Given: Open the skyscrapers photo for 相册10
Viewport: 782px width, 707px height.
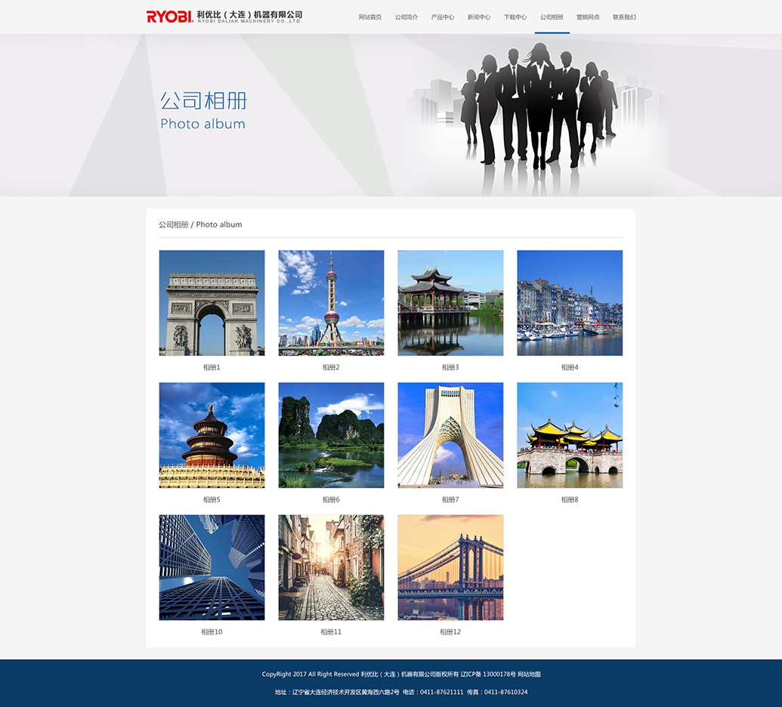Looking at the screenshot, I should pyautogui.click(x=212, y=567).
